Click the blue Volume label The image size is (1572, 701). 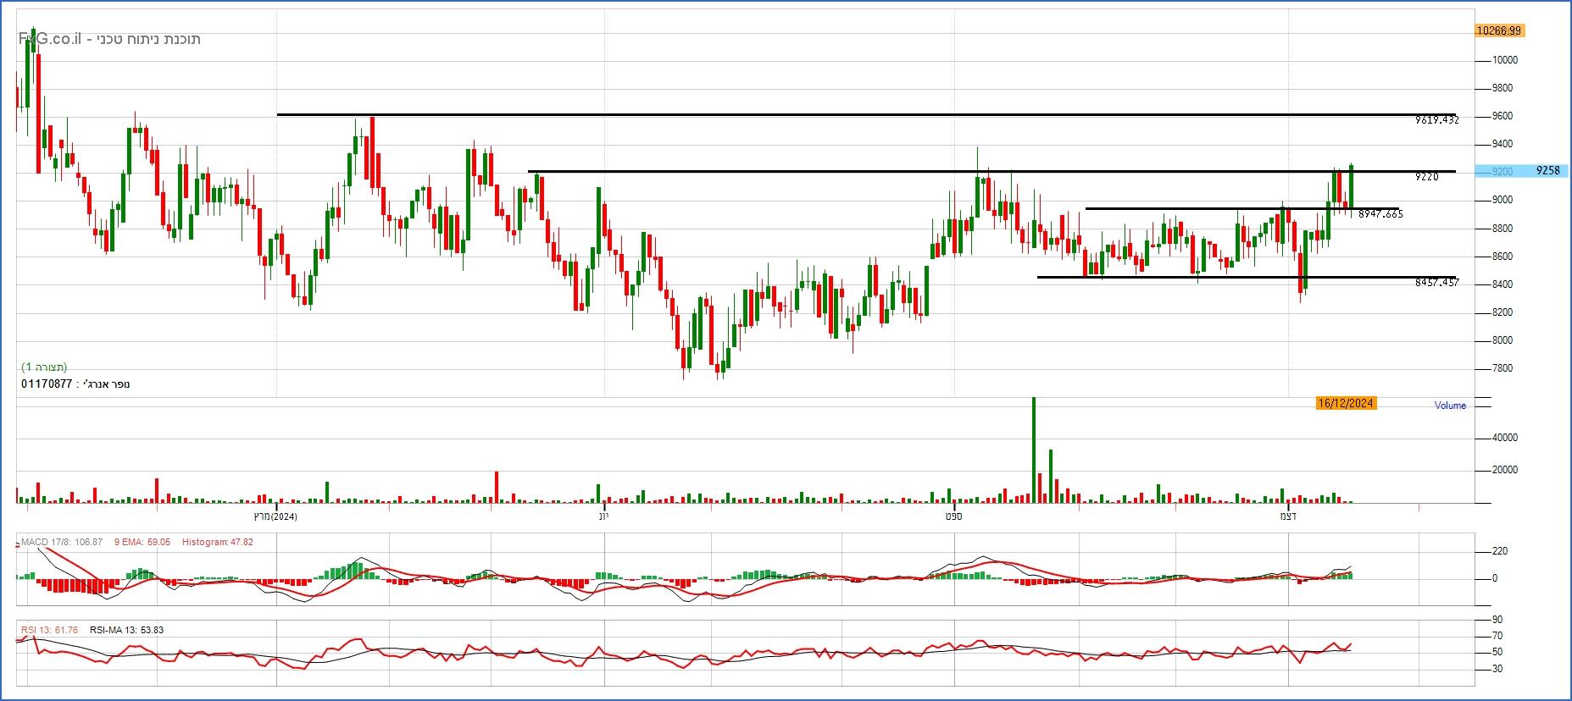pyautogui.click(x=1449, y=406)
